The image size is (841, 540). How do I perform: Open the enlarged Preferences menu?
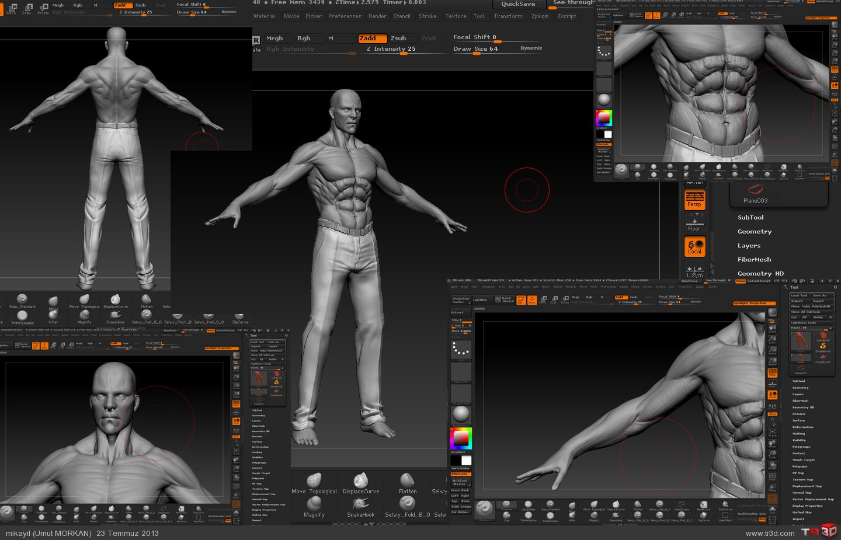(345, 16)
